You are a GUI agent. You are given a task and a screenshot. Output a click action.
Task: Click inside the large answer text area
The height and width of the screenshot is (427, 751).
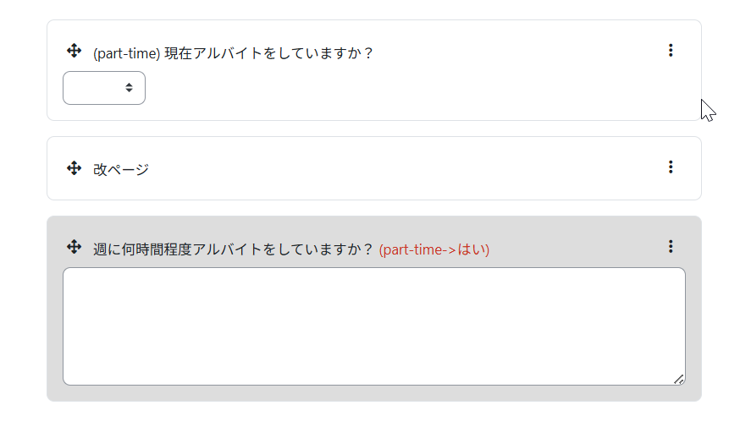point(374,326)
